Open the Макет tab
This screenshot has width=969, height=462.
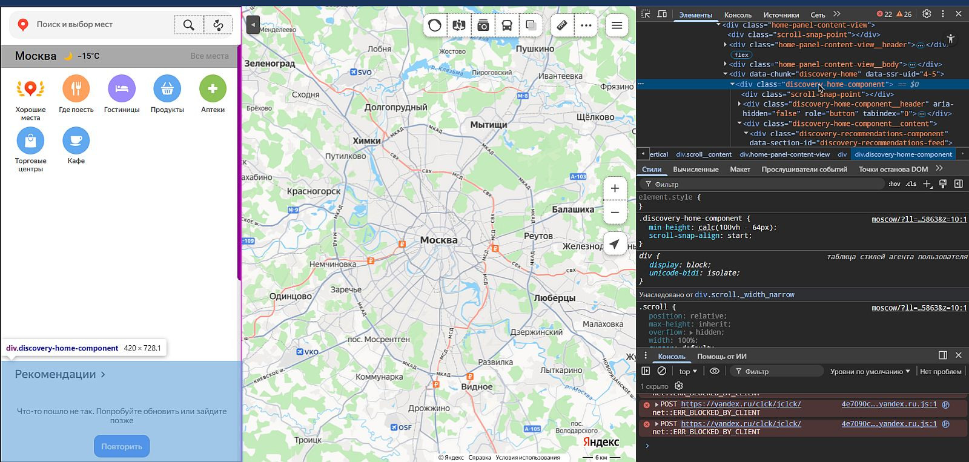pyautogui.click(x=739, y=170)
